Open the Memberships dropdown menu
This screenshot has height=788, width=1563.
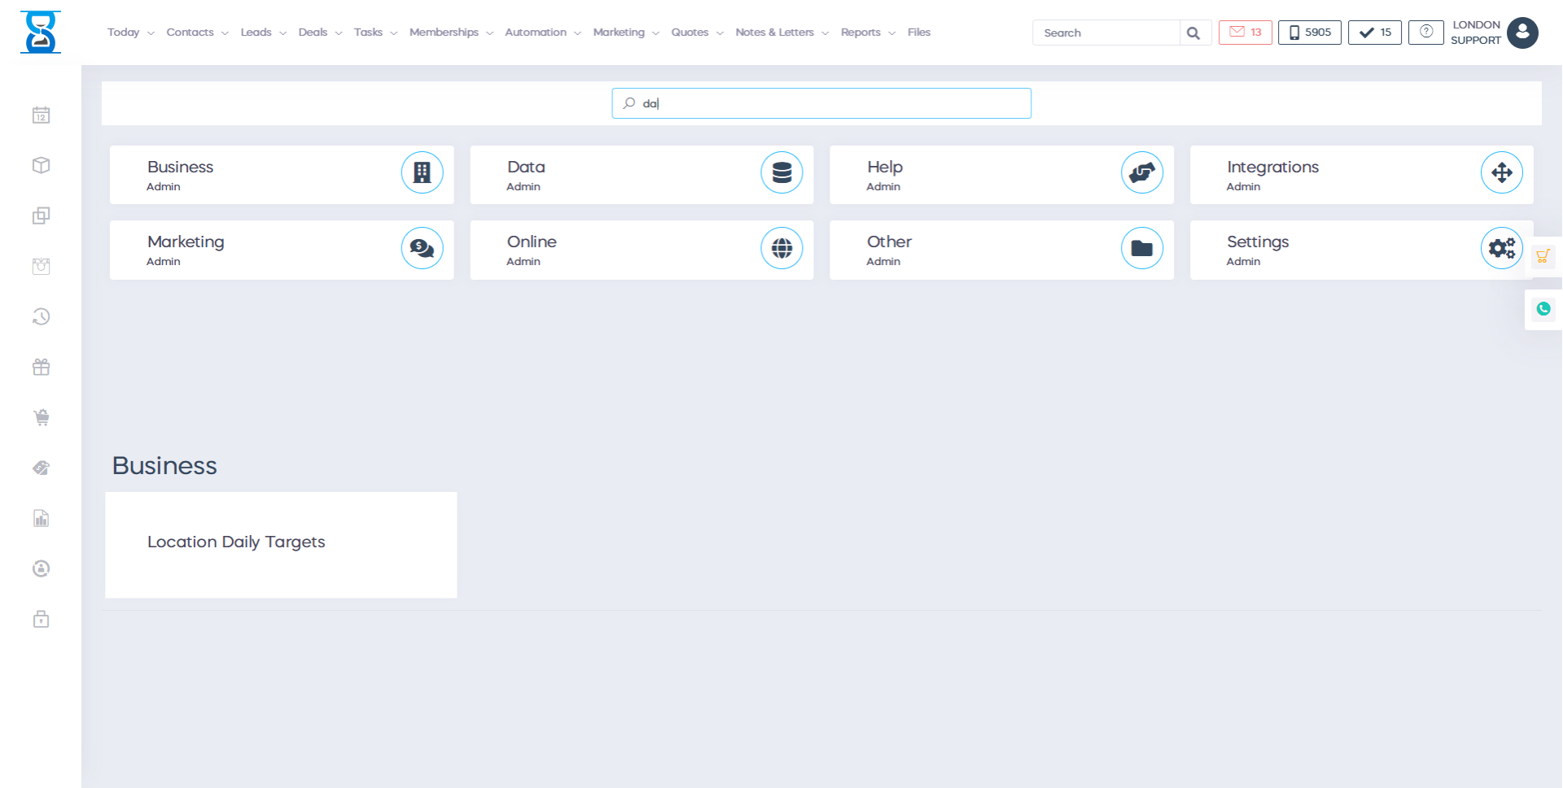click(450, 33)
